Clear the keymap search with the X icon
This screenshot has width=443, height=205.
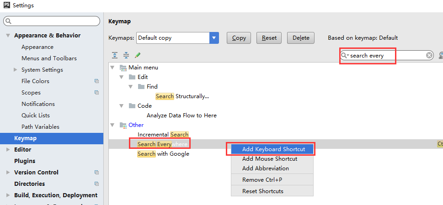[x=429, y=55]
